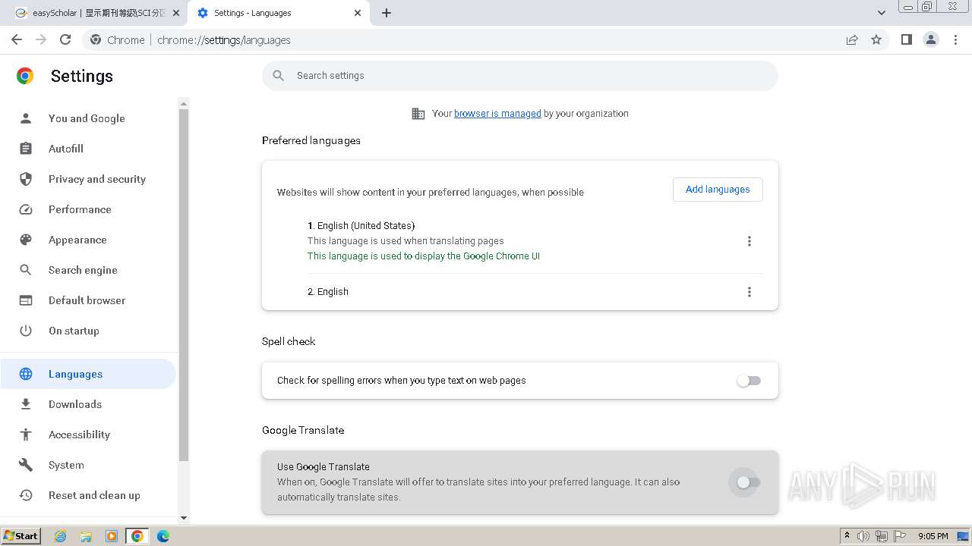Open Accessibility settings section

79,435
